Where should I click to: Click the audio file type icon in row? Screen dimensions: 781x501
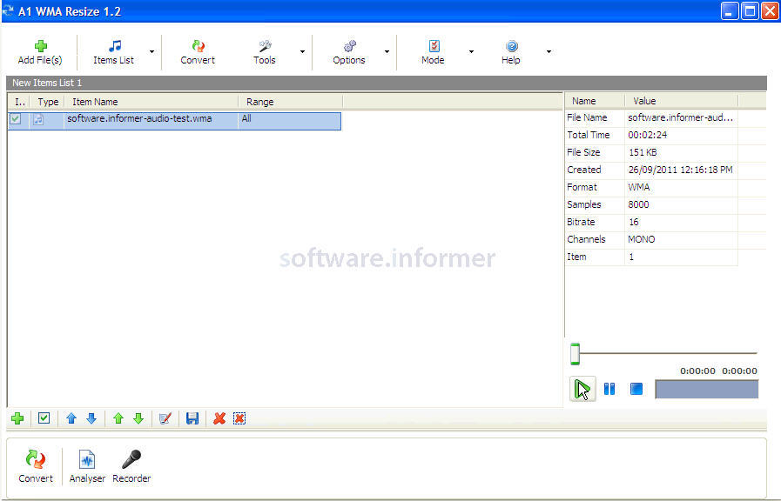coord(38,119)
